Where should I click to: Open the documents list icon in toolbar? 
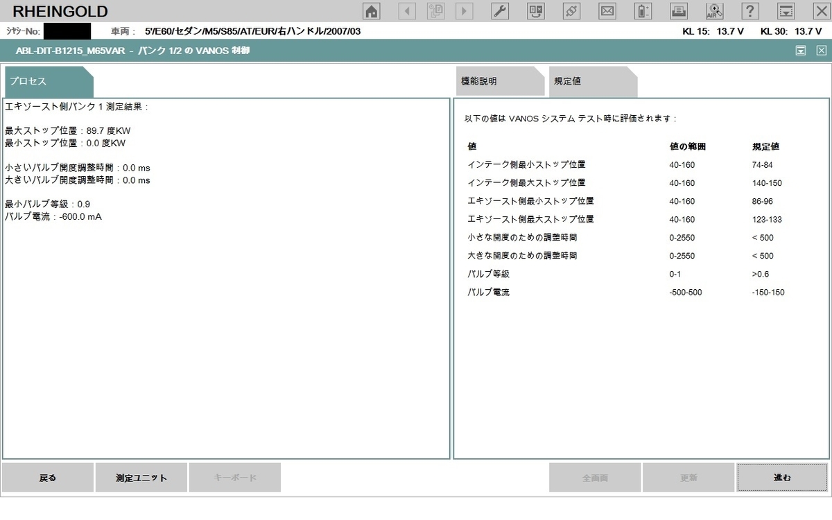(436, 11)
